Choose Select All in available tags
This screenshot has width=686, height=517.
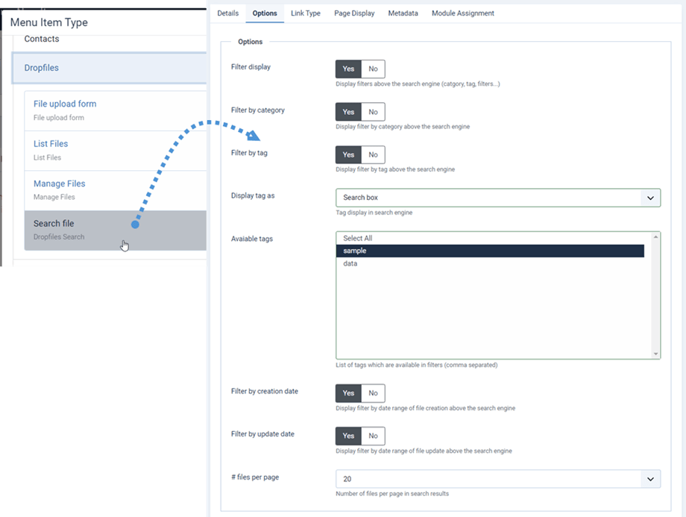[358, 238]
